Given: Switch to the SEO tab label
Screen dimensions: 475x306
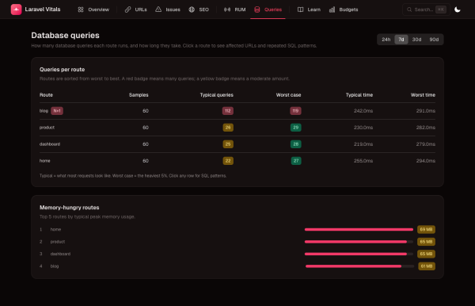Looking at the screenshot, I should pos(204,10).
